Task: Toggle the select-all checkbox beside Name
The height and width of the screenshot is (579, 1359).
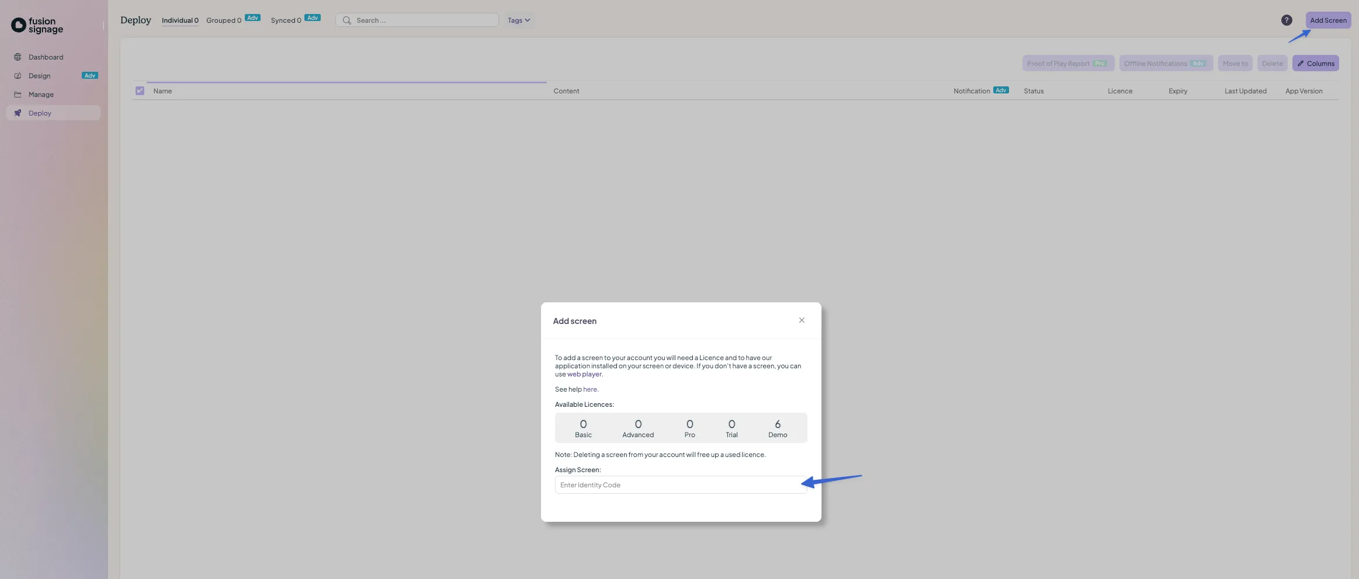Action: 140,91
